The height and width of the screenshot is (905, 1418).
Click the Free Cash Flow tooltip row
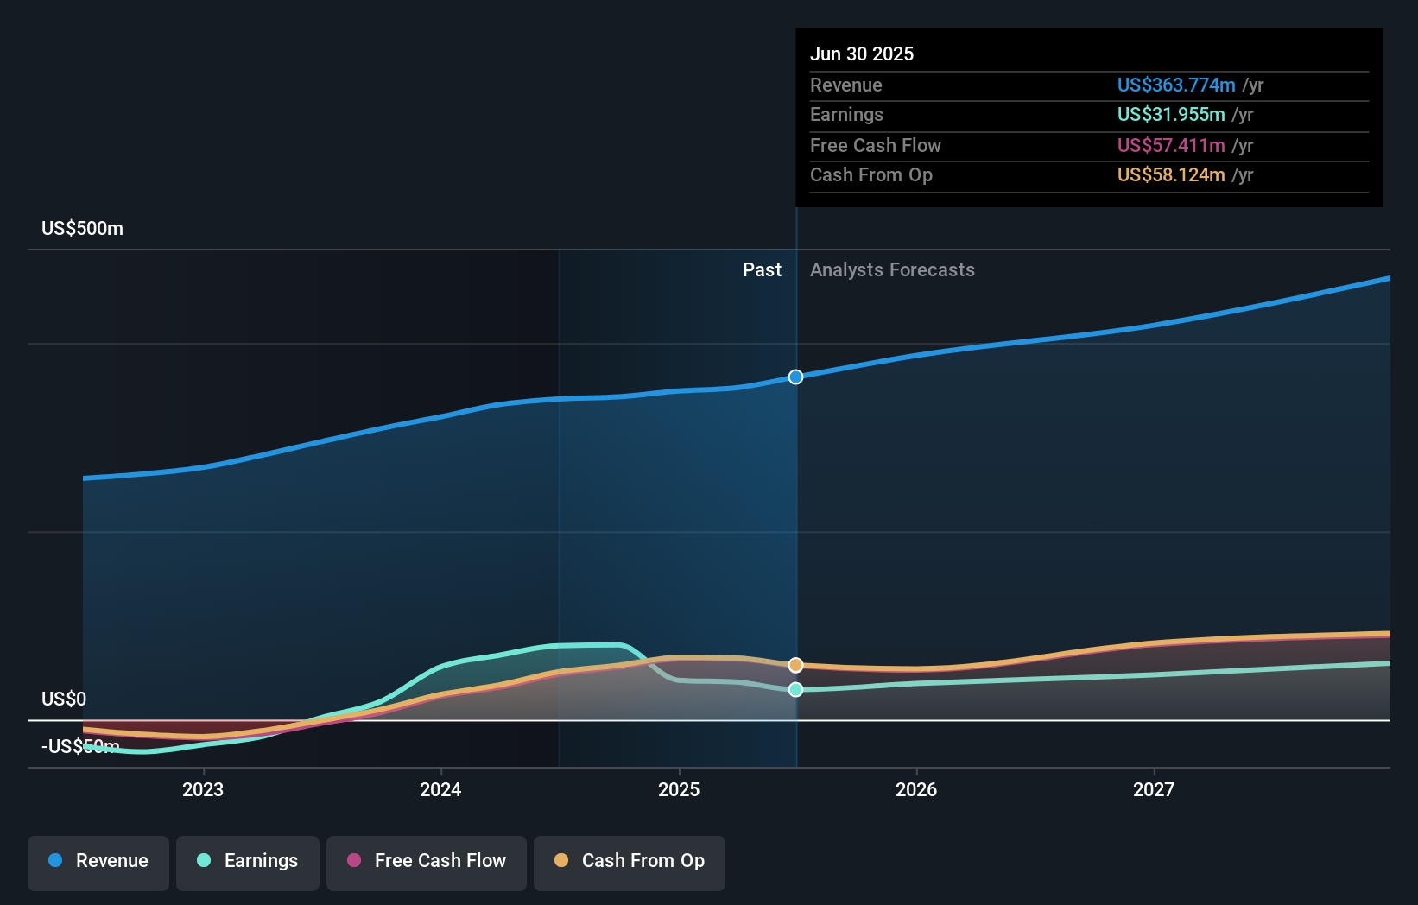1089,145
